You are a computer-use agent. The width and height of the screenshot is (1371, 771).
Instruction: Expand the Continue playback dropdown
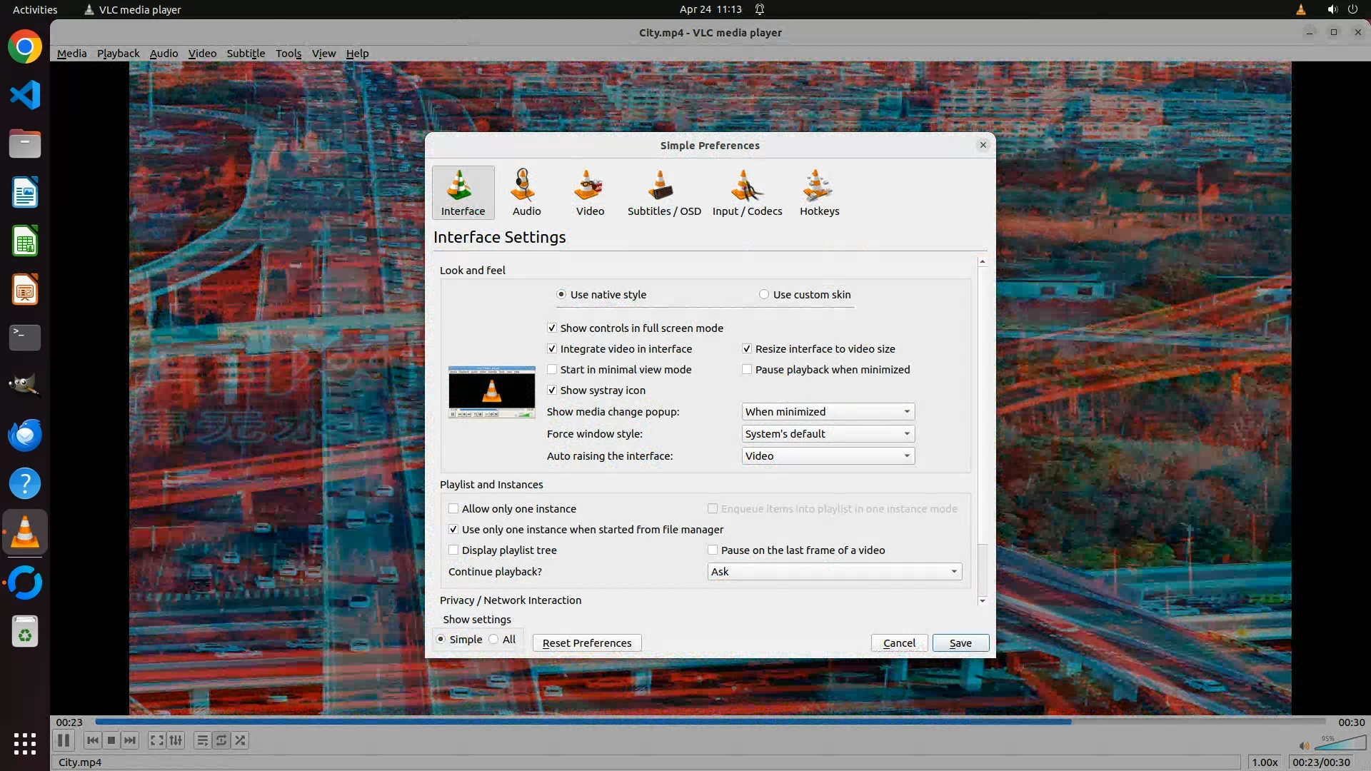834,572
